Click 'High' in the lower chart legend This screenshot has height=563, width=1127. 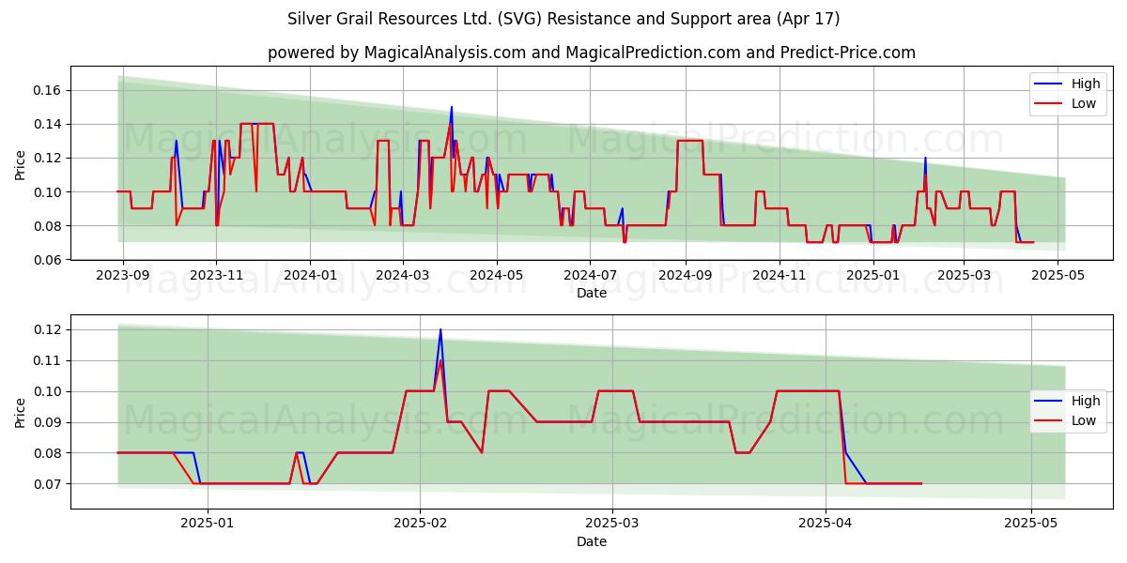[1086, 401]
